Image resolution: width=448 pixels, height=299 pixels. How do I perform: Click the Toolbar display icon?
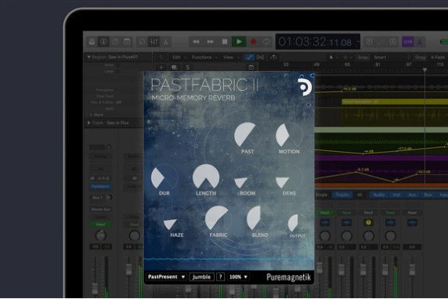127,42
